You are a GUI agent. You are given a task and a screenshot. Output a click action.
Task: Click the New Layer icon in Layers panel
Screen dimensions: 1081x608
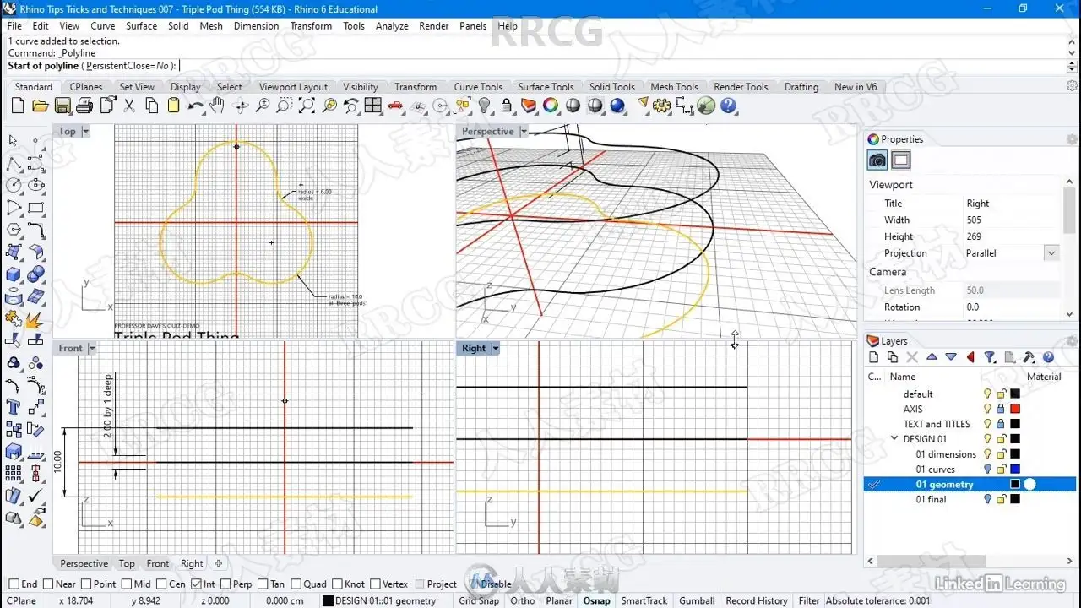click(x=874, y=358)
